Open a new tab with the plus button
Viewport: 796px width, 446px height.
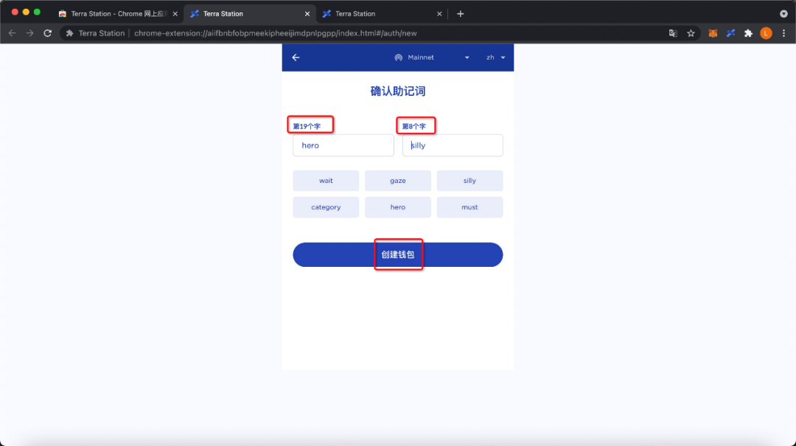[x=460, y=13]
